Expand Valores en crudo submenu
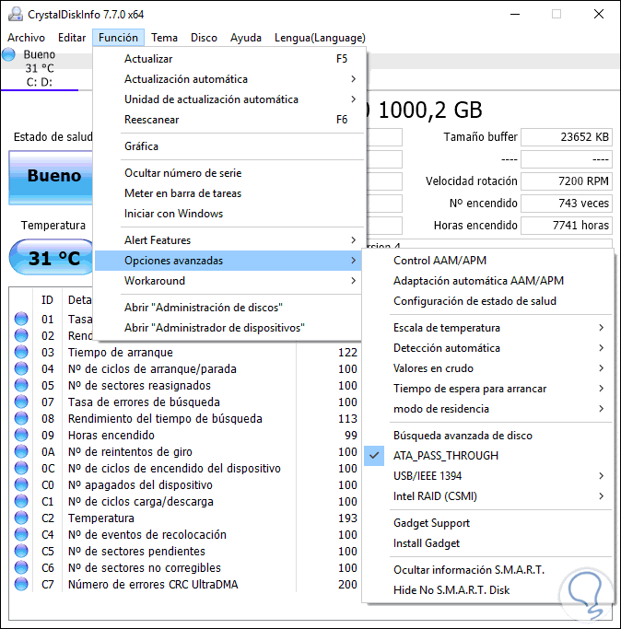This screenshot has width=621, height=629. pos(487,368)
